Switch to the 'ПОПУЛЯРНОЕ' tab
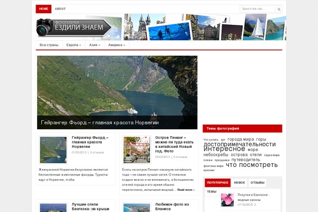Screen dimensions: 318x212 pyautogui.click(x=218, y=183)
